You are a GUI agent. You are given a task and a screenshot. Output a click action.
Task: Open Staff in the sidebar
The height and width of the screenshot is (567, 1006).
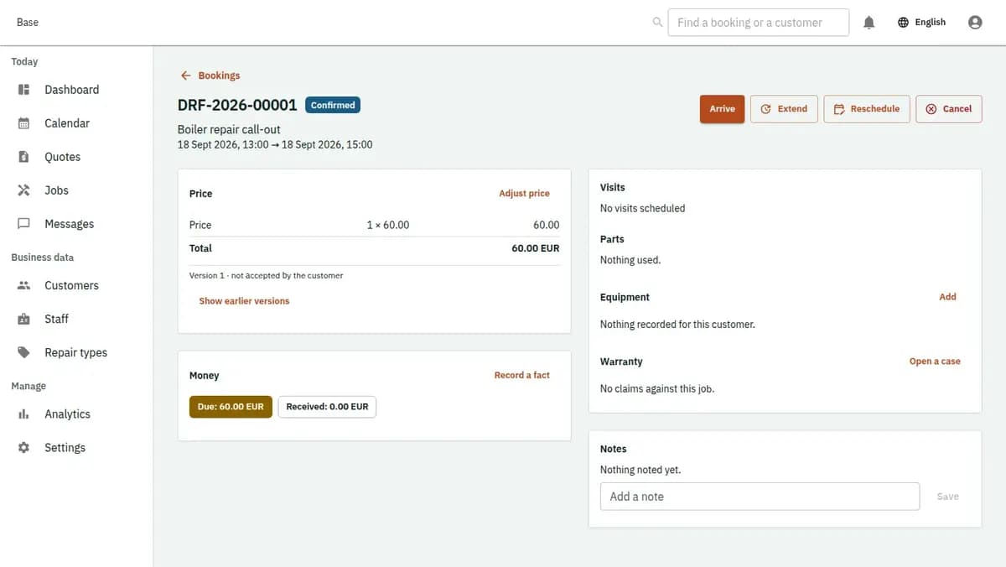click(76, 319)
